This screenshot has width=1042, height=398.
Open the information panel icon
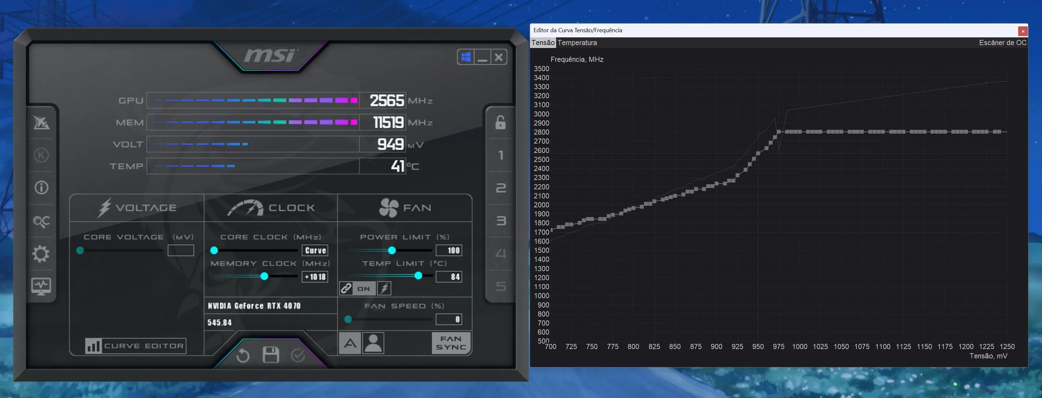click(x=41, y=187)
